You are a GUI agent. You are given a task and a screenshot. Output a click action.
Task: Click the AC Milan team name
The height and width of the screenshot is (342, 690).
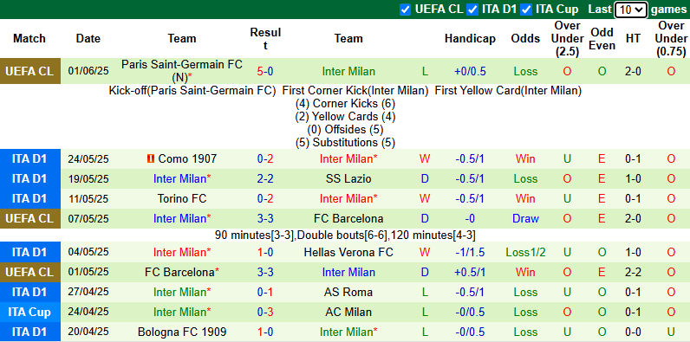348,312
